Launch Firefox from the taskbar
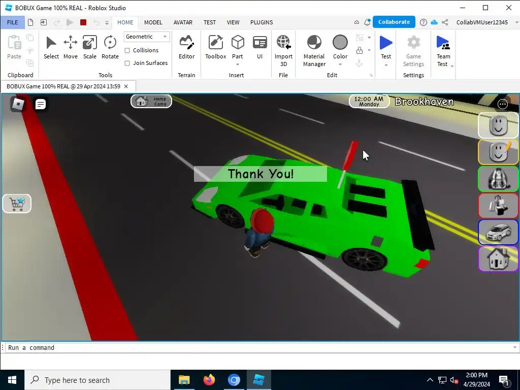The height and width of the screenshot is (390, 520). coord(209,380)
